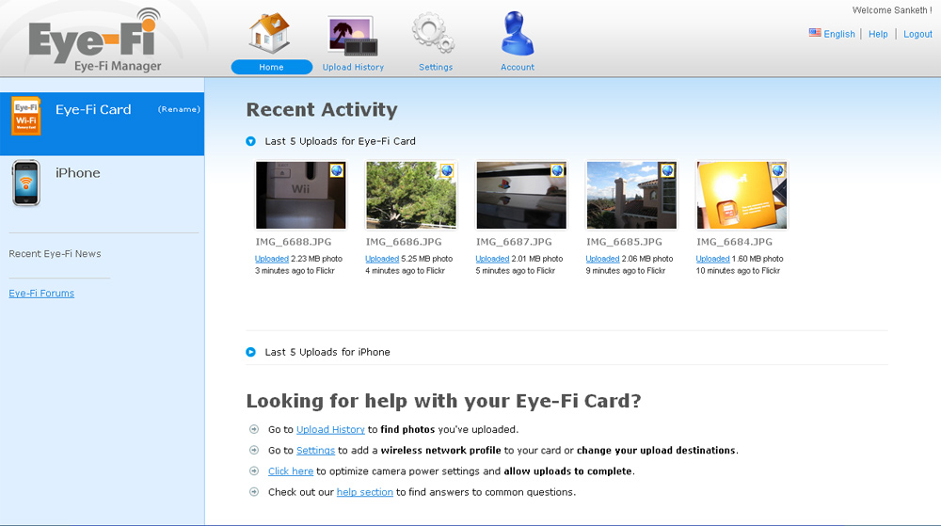The height and width of the screenshot is (526, 941).
Task: Click bullet arrow beside Upload History tip
Action: coord(254,429)
